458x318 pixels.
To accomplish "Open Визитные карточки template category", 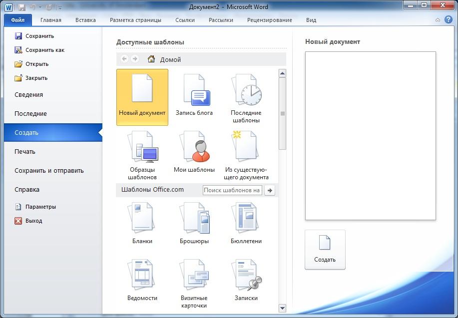I will (194, 283).
